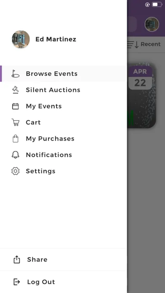Select My Events in the drawer
Viewport: 165px width, 293px height.
(64, 106)
